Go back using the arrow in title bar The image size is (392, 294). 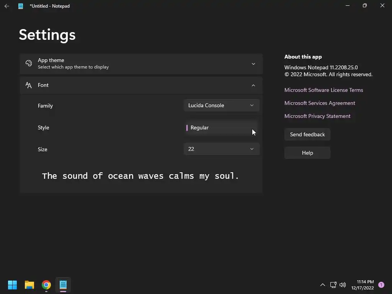(7, 6)
